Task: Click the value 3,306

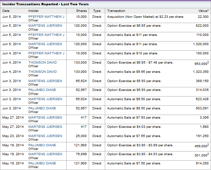Action: pos(204,118)
